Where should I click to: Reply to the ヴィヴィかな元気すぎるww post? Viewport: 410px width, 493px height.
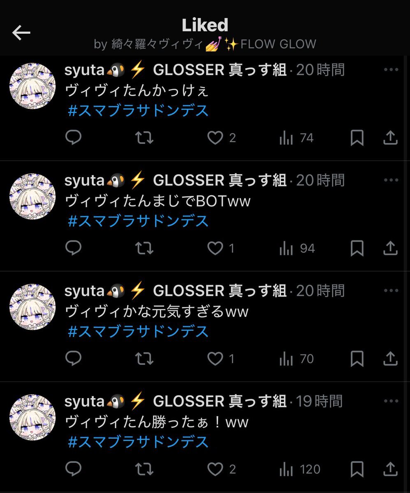[74, 359]
